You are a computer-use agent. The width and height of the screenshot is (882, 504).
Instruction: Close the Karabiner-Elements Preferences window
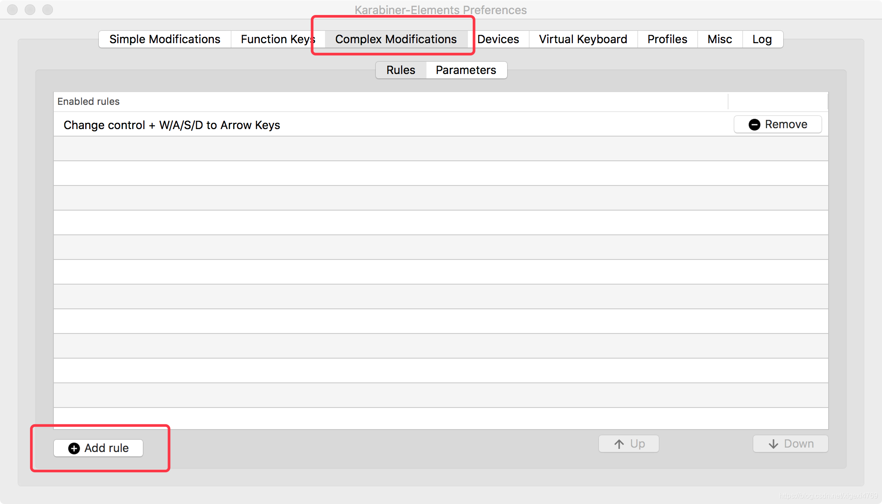tap(12, 10)
